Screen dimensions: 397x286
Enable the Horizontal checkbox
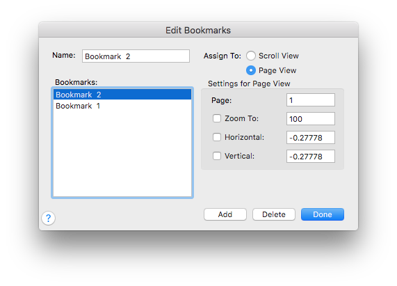[217, 137]
